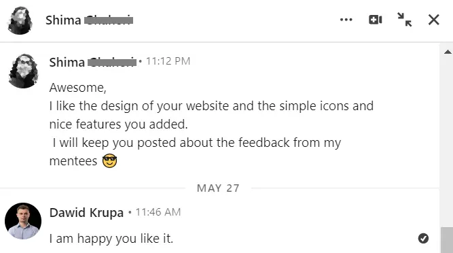This screenshot has height=253, width=453.
Task: Select the message 'I am happy you like it.'
Action: click(x=111, y=239)
